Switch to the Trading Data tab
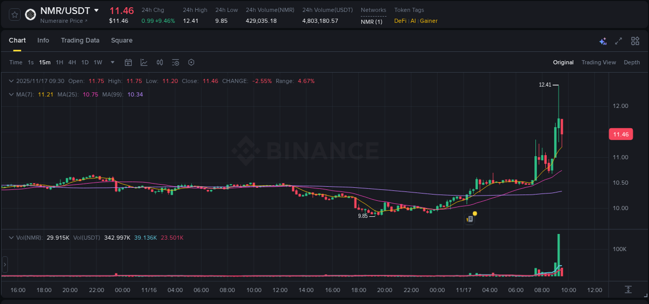 point(80,40)
